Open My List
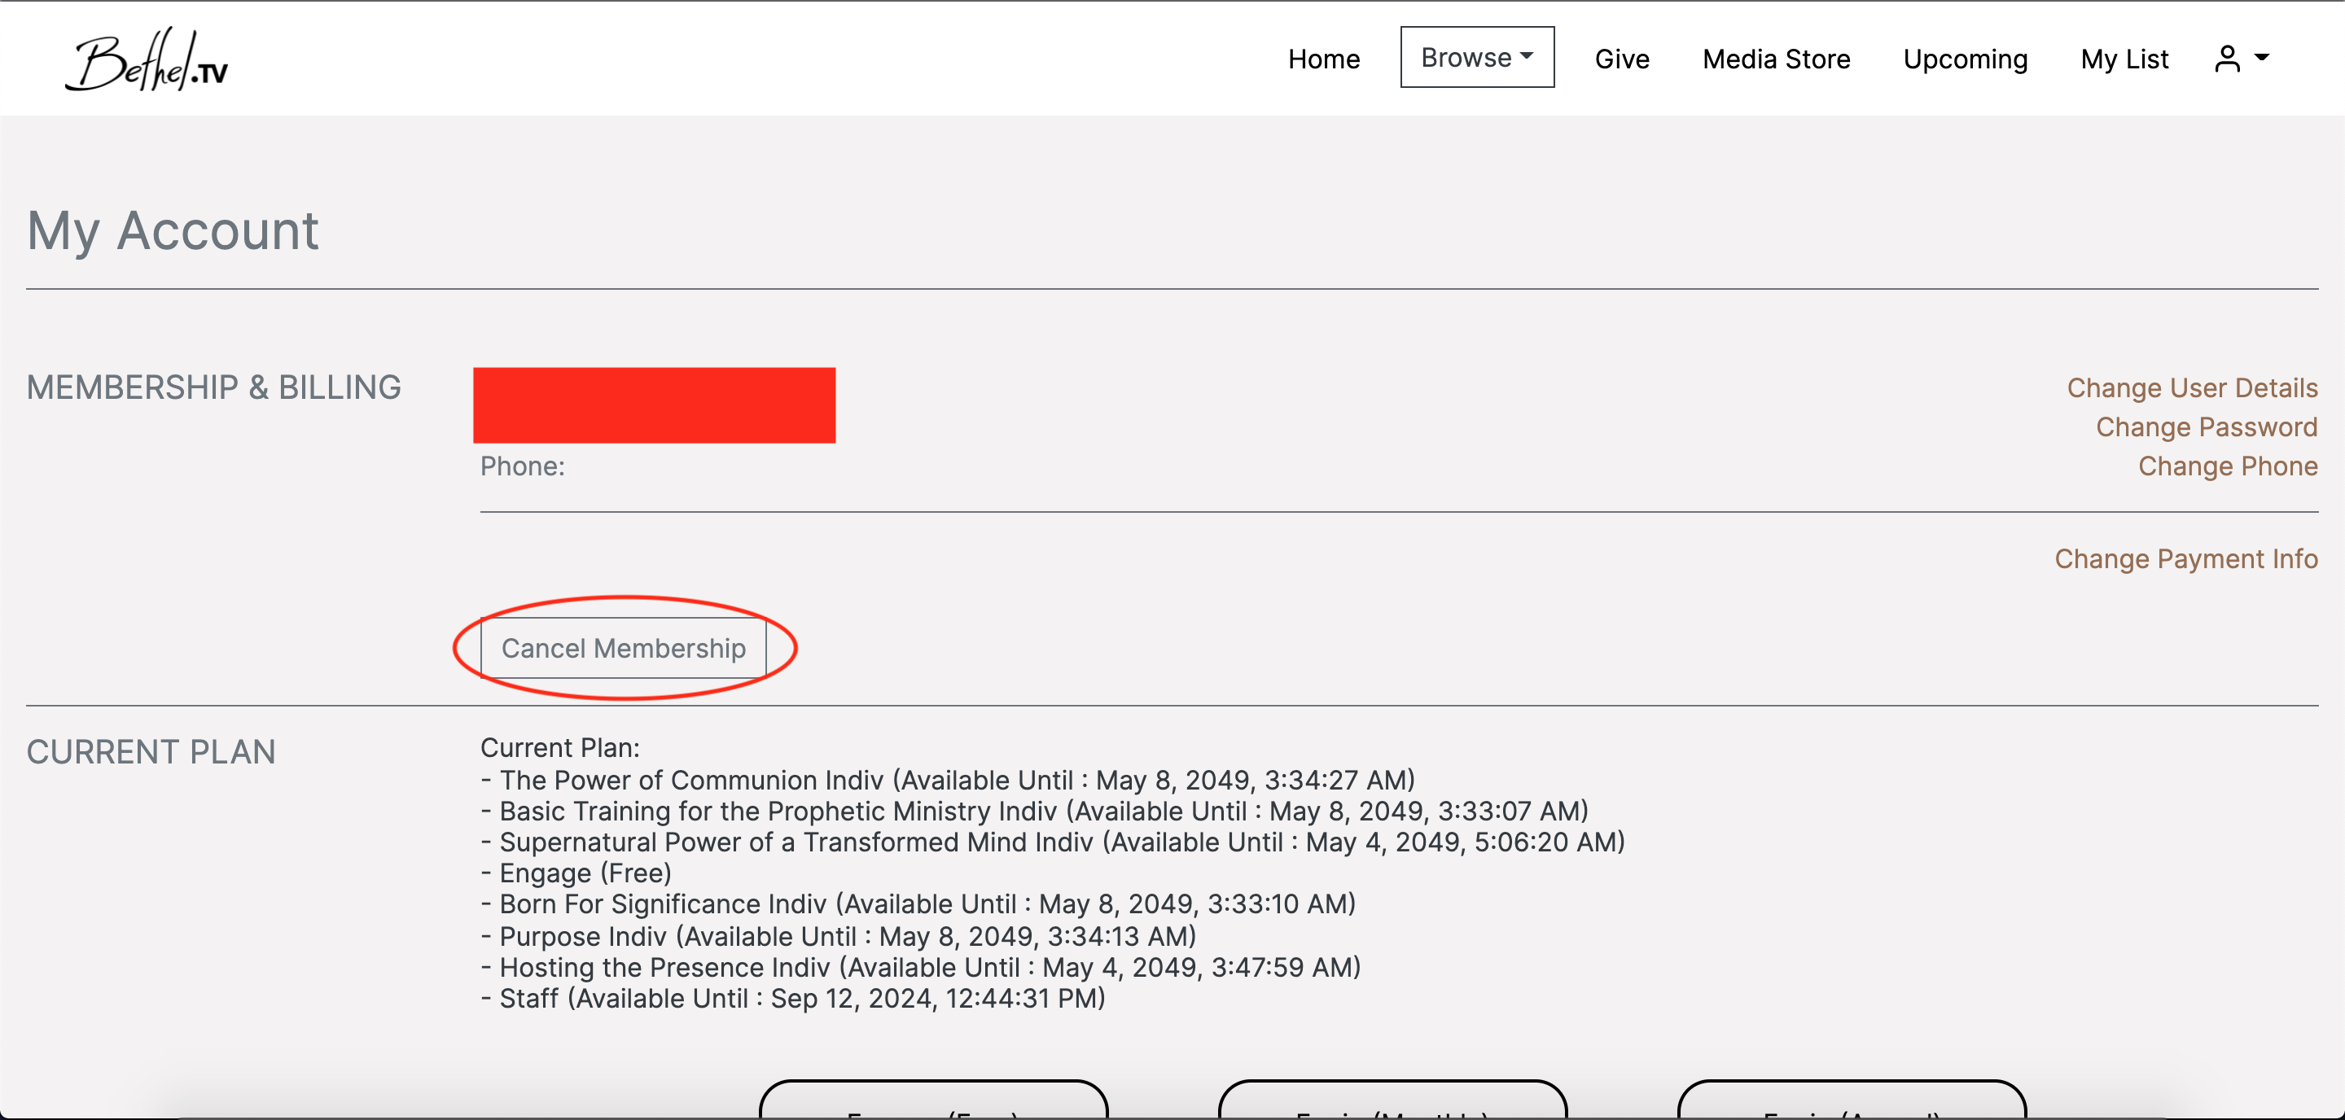 click(2124, 59)
